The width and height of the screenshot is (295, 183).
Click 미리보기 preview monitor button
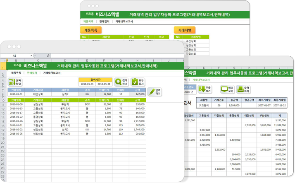tap(227, 89)
